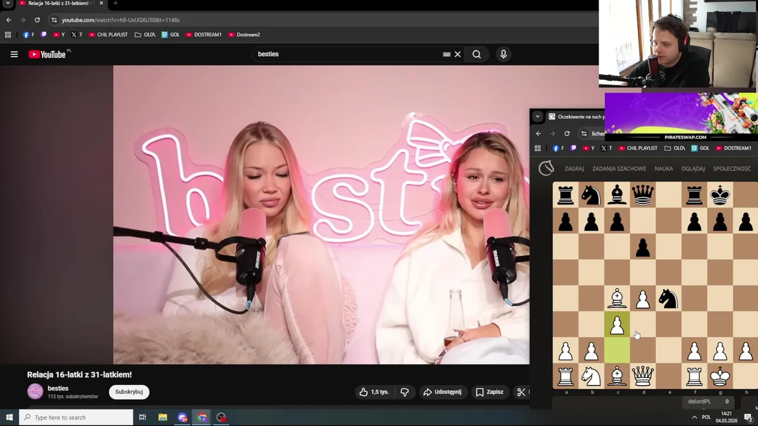
Task: Open site info icon next to youtube.com address
Action: [54, 20]
